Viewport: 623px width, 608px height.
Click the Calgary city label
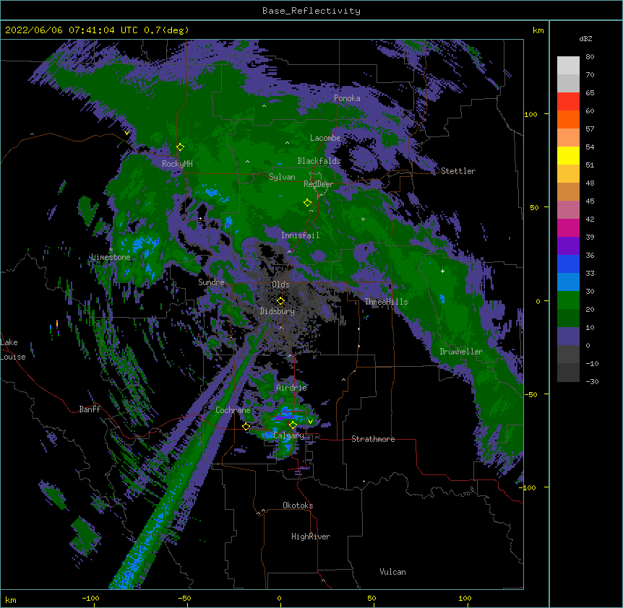click(288, 435)
